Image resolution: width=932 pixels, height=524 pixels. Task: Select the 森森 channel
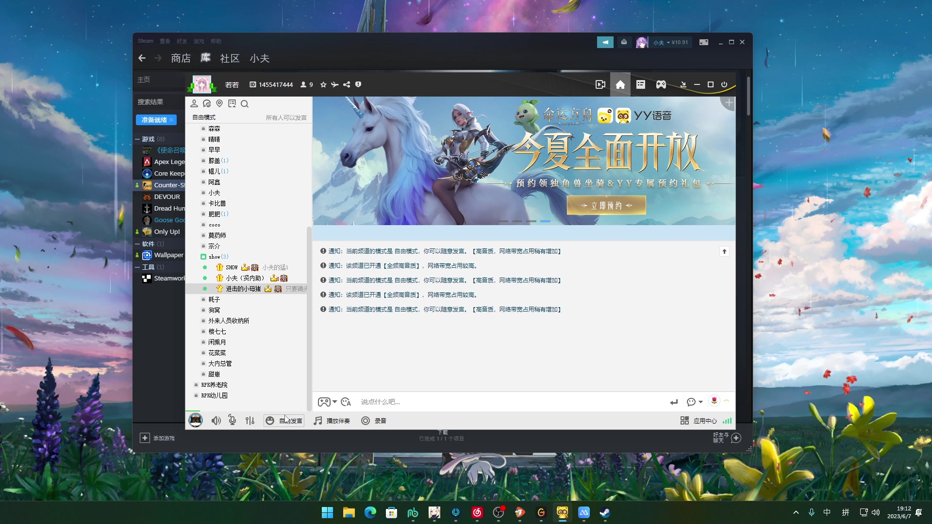(x=214, y=129)
